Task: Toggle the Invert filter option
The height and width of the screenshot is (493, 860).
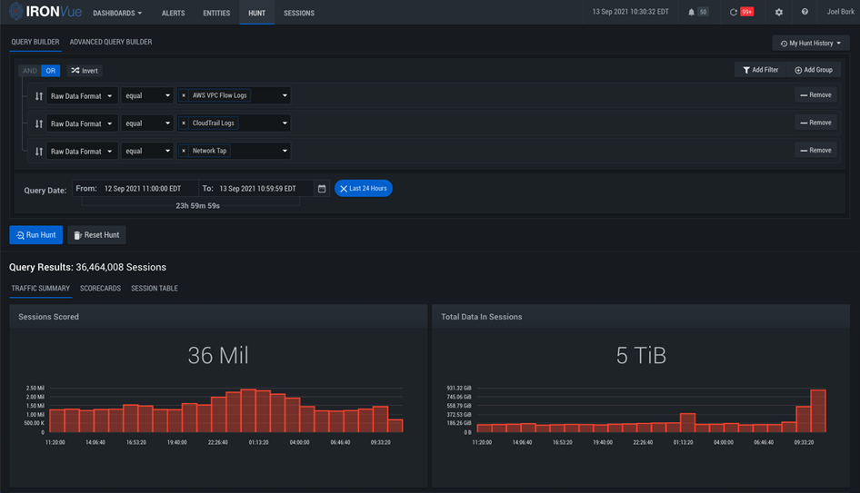Action: (x=85, y=71)
